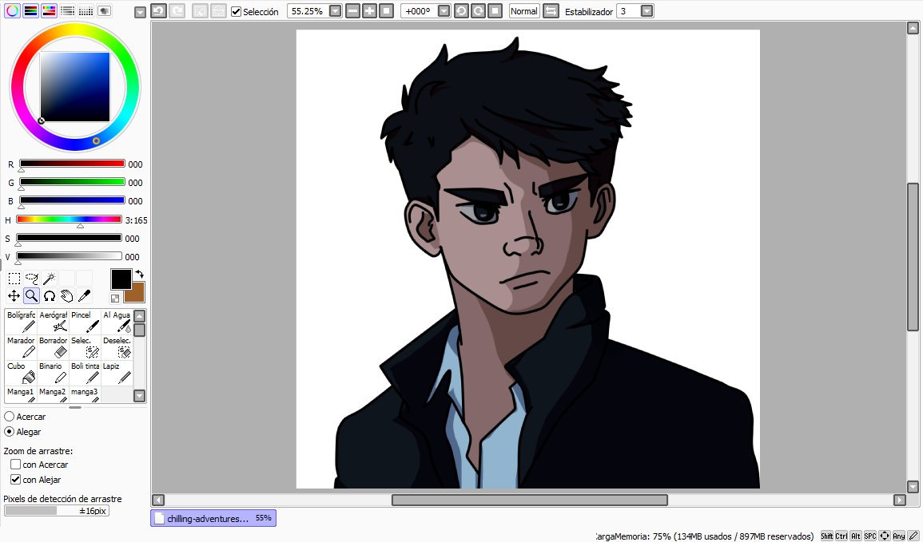Image resolution: width=923 pixels, height=542 pixels.
Task: Click the Normal blending mode button
Action: (524, 11)
